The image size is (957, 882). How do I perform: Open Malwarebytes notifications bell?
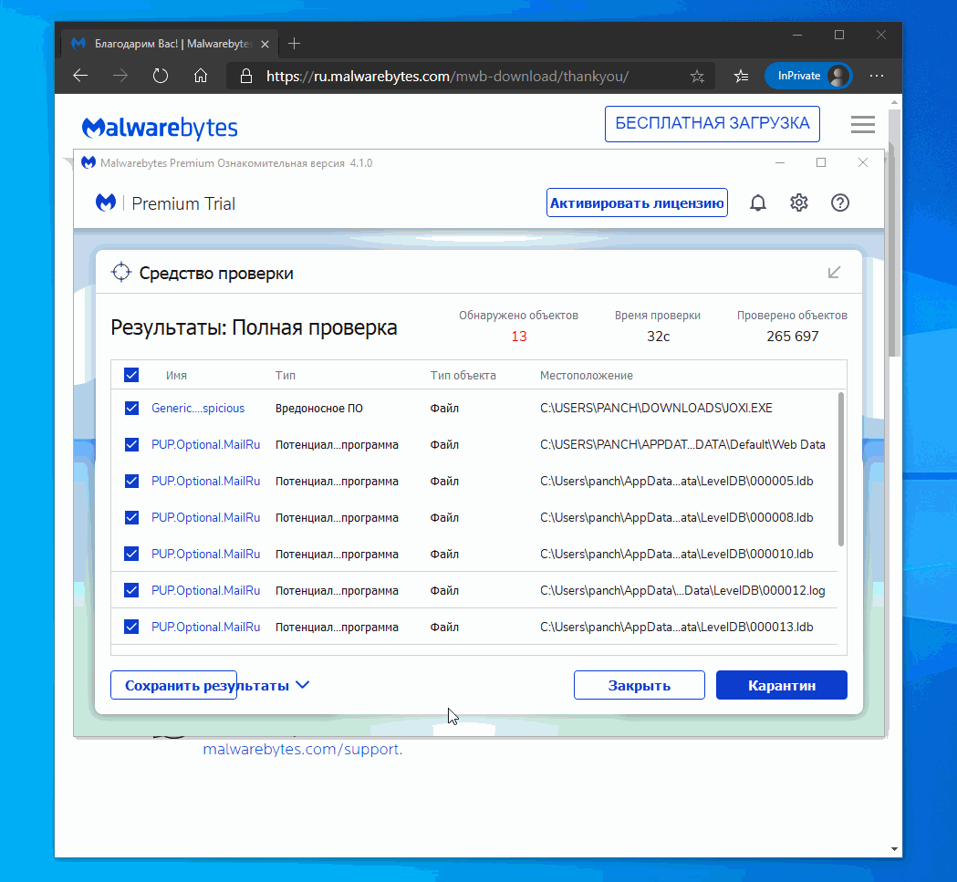click(x=757, y=202)
